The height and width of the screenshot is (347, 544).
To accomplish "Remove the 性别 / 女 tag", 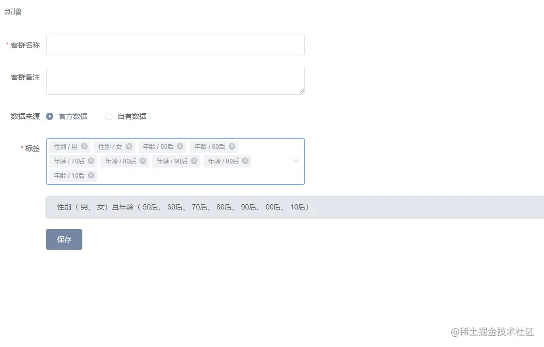I will (129, 146).
